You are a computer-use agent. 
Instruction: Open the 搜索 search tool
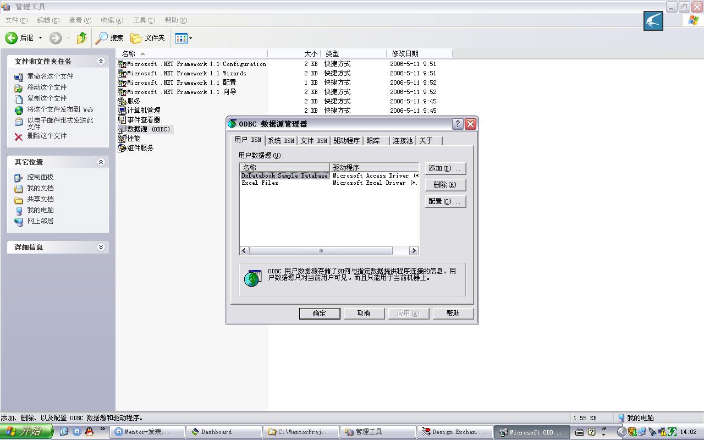[x=109, y=38]
